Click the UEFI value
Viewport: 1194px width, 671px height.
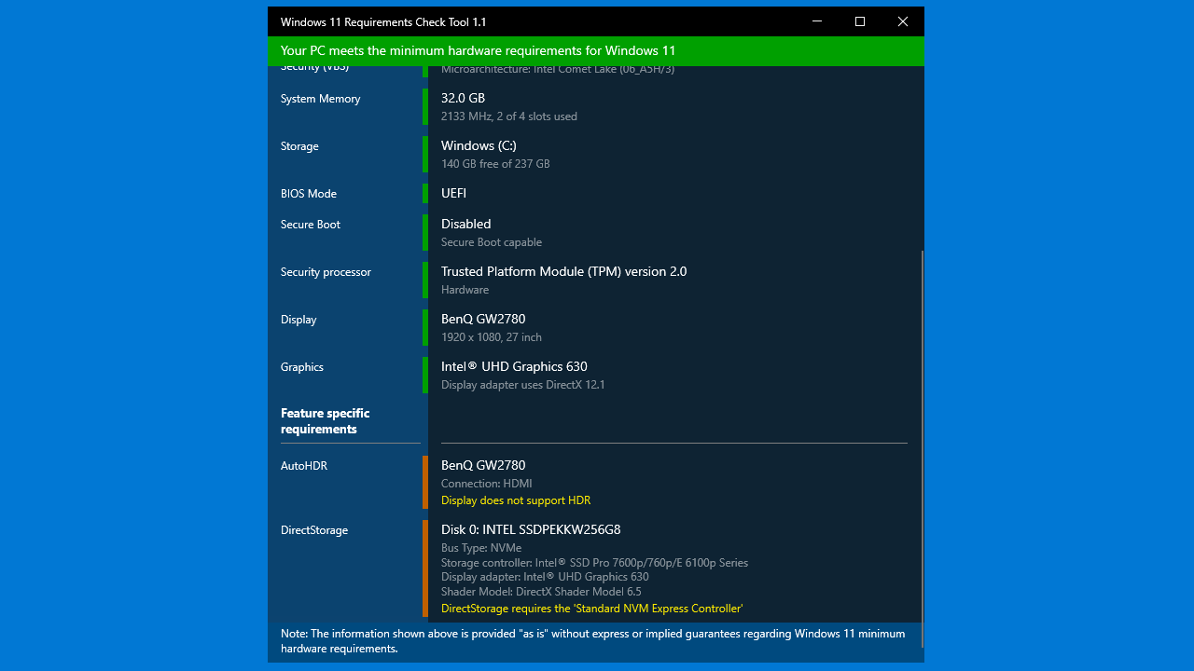coord(453,193)
